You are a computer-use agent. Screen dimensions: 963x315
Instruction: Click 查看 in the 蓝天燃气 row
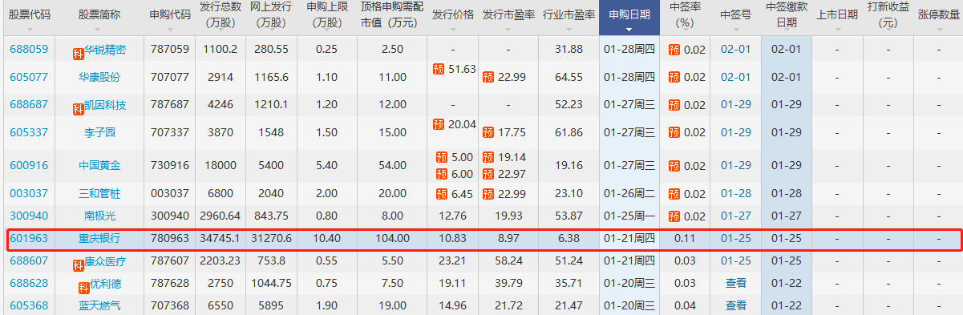click(x=736, y=305)
